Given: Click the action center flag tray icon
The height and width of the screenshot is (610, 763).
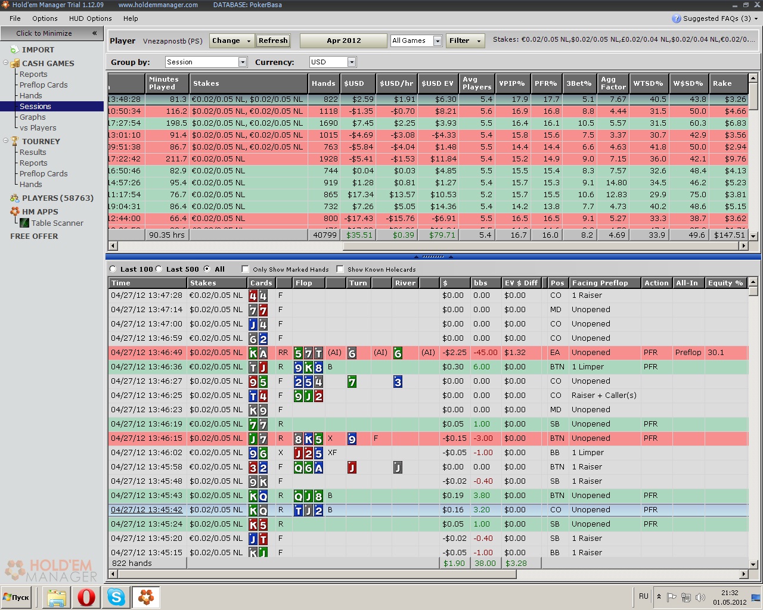Looking at the screenshot, I should pos(672,597).
